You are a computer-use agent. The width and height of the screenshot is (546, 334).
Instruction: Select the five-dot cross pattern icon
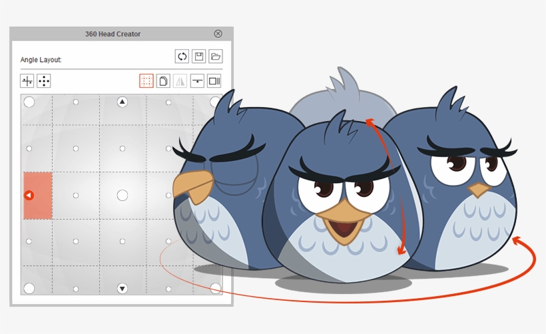(44, 81)
